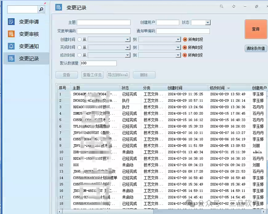
Task: Click the 主题 column header
Action: [x=76, y=88]
